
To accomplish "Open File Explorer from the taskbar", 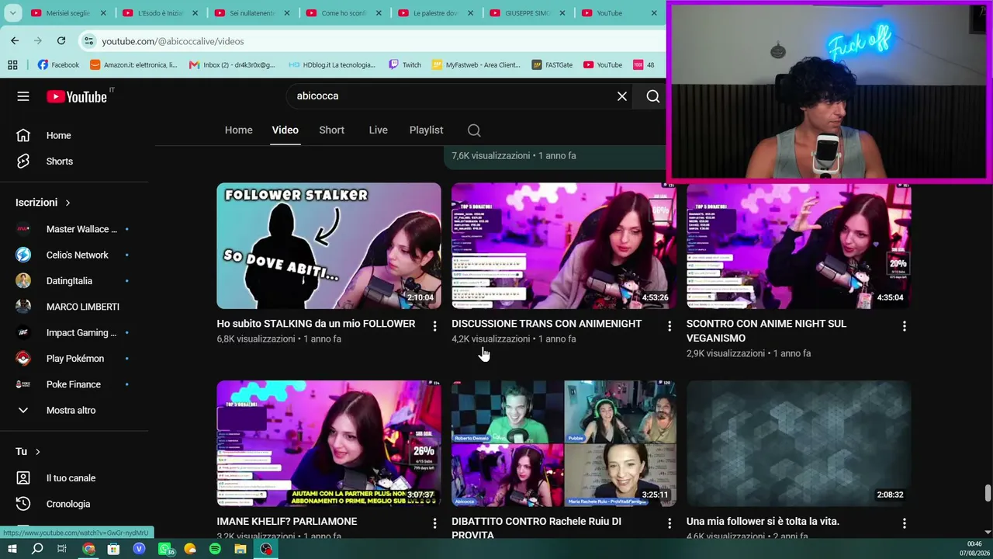I will pyautogui.click(x=240, y=549).
